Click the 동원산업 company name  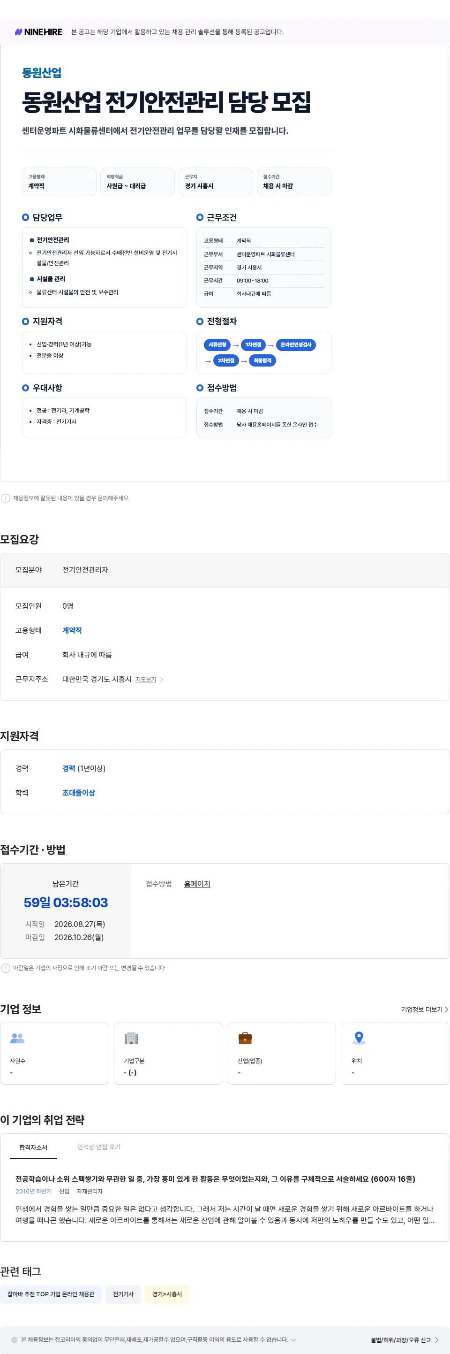click(42, 73)
